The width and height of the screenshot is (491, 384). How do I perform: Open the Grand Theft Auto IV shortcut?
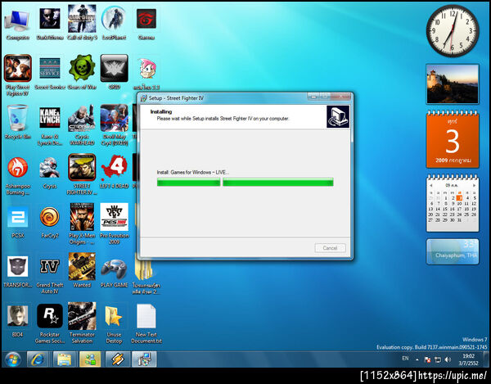50,274
